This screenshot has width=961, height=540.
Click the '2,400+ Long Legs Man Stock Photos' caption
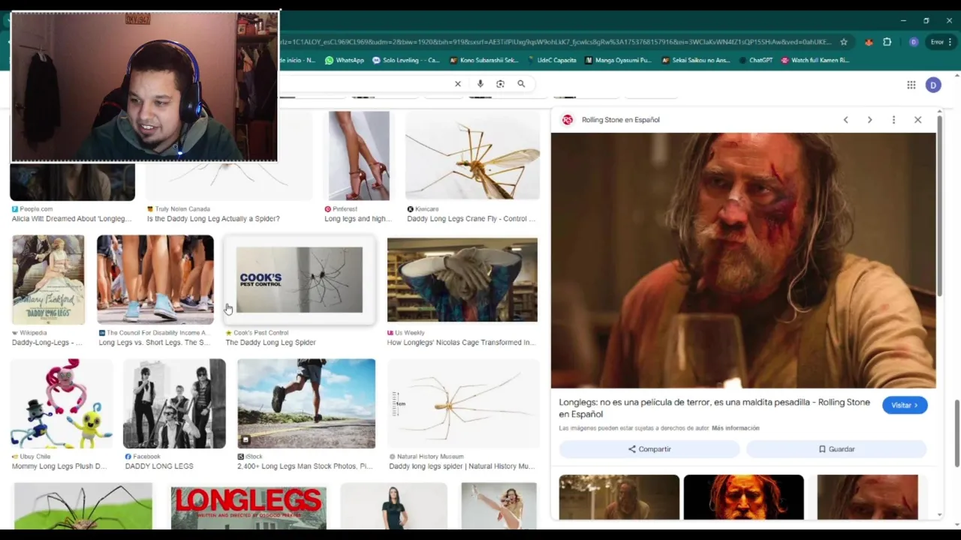tap(305, 466)
